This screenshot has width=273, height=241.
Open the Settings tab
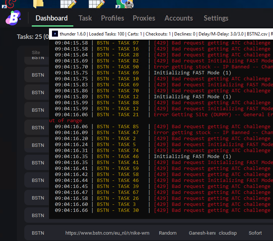(x=216, y=18)
